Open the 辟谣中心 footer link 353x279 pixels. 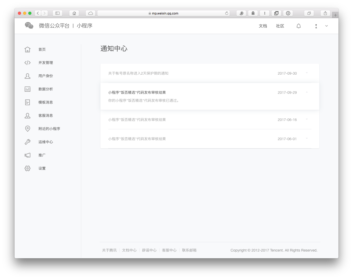click(149, 250)
